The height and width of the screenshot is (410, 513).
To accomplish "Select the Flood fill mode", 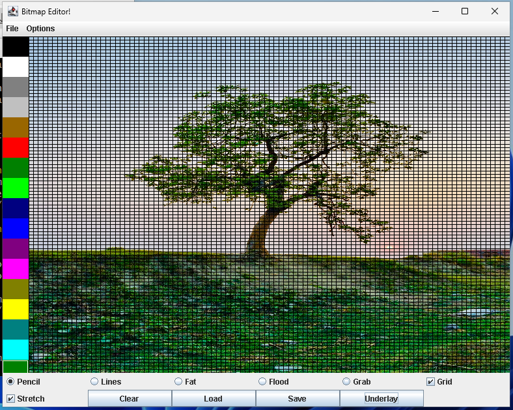I will click(273, 382).
